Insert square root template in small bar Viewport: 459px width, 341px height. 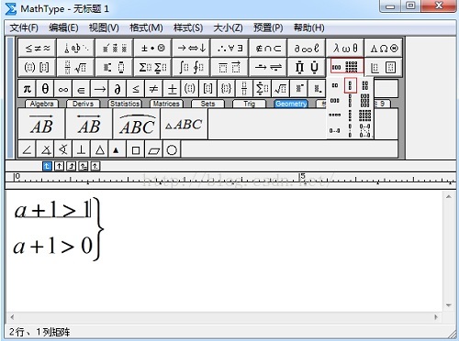[280, 89]
